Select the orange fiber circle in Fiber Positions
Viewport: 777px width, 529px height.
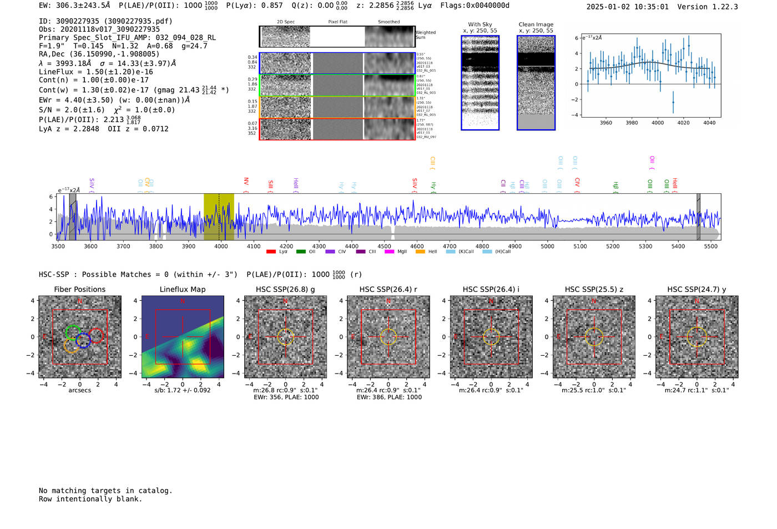[72, 345]
